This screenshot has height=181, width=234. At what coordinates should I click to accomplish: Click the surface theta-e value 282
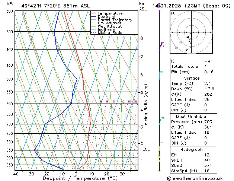[x=208, y=94]
